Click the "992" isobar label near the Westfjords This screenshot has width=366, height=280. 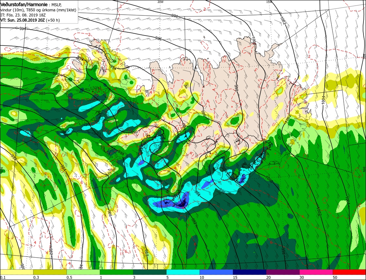(80, 59)
